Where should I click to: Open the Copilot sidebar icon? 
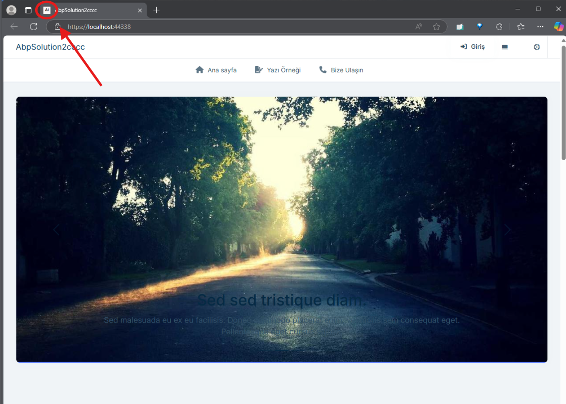(558, 27)
